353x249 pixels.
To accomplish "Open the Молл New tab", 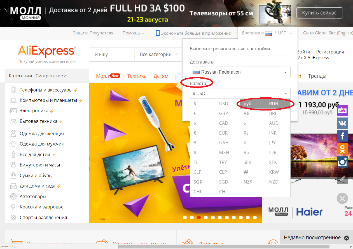I will (x=108, y=76).
